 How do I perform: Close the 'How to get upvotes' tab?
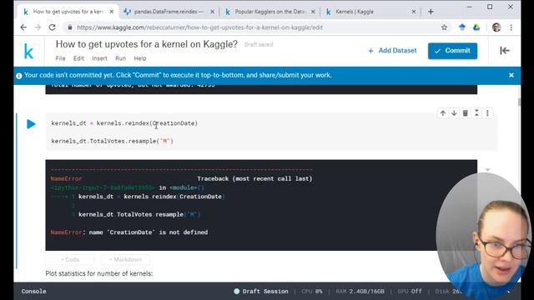(111, 12)
